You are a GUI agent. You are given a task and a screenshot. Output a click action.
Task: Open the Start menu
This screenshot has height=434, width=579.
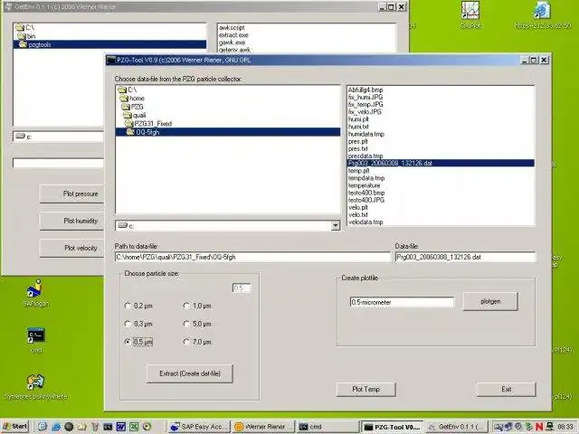pos(15,427)
